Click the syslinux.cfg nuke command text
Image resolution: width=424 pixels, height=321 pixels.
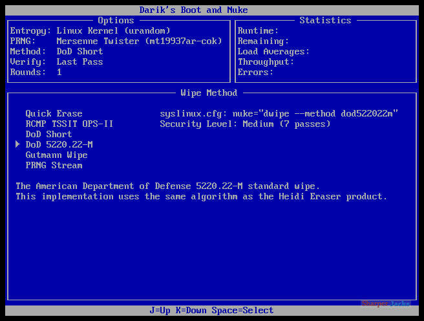(279, 114)
